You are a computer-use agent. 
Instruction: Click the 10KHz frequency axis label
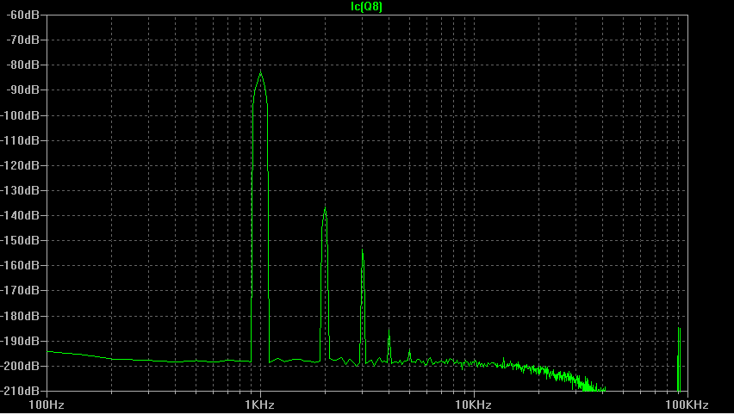473,405
